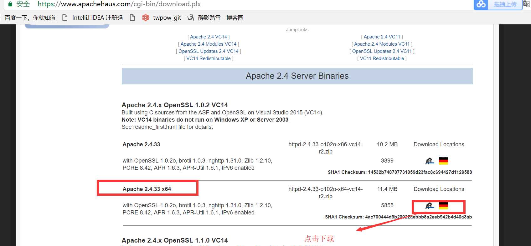Click the Apache 2.4.x OpenSSL 1.0.2 VC14 heading
Screen dimensions: 531x246
[x=175, y=105]
